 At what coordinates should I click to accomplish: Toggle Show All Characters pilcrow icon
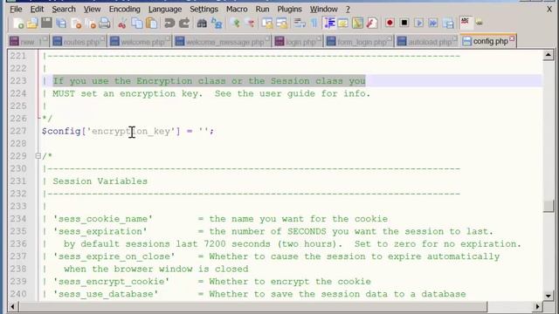click(x=314, y=24)
